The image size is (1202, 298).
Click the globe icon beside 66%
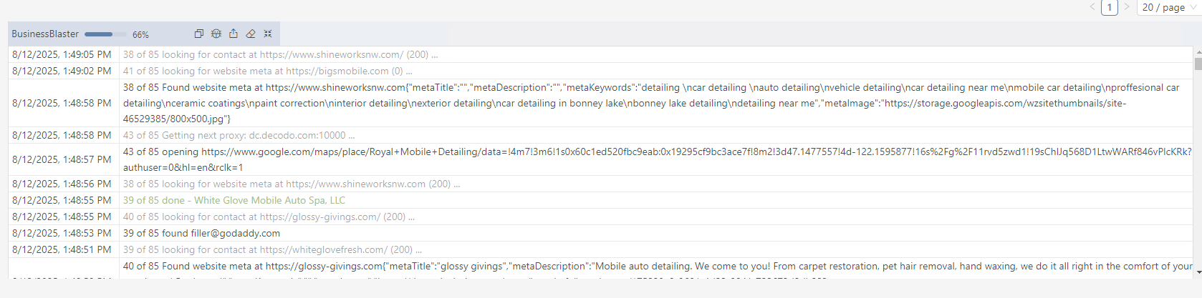(x=216, y=34)
